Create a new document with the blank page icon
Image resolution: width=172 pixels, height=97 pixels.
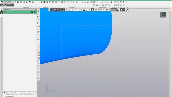pyautogui.click(x=15, y=2)
